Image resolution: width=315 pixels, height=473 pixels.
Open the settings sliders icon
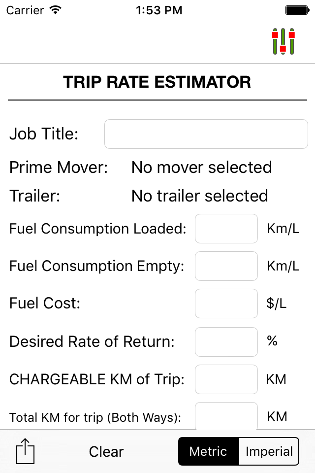tap(283, 41)
